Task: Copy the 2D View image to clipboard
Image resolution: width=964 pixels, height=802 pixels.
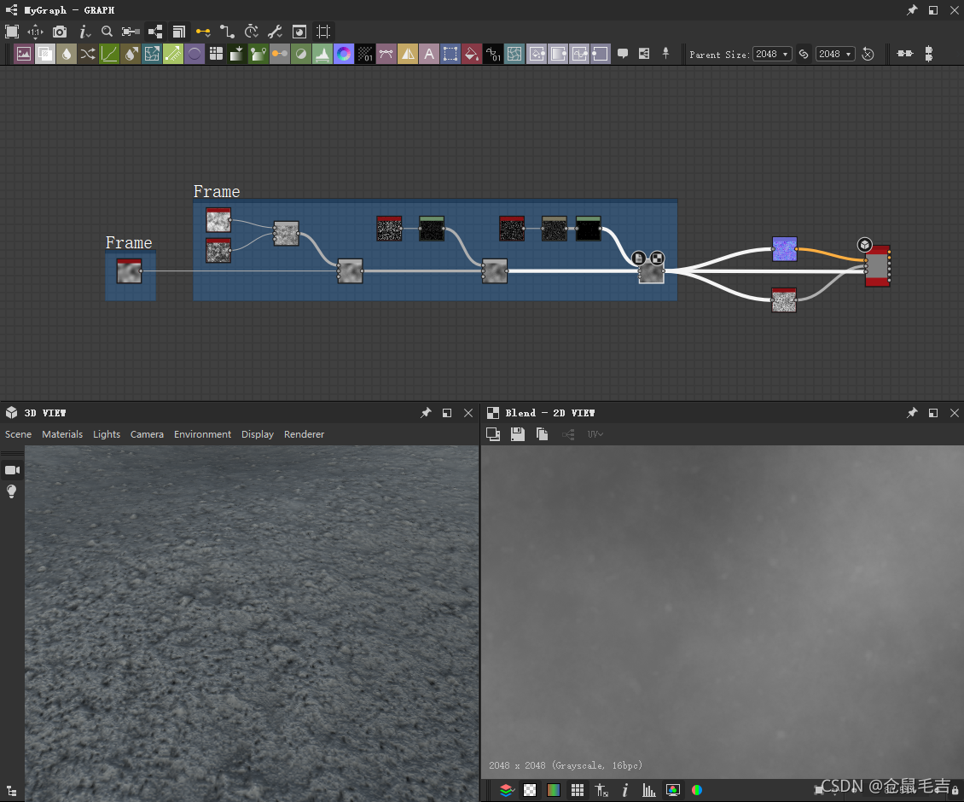Action: [x=542, y=434]
